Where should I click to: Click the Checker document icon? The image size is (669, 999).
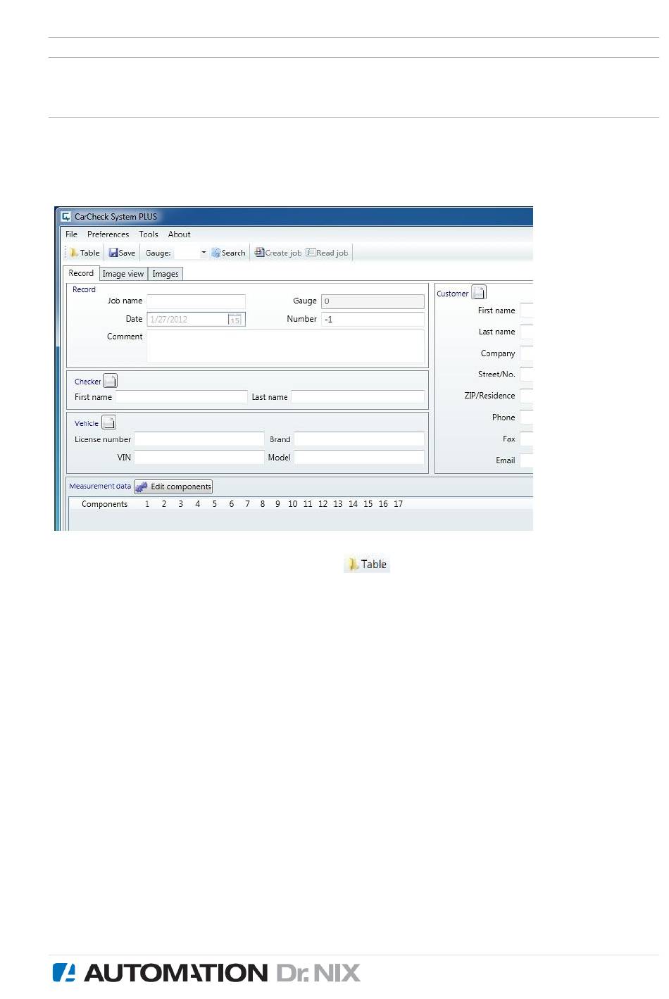point(111,381)
